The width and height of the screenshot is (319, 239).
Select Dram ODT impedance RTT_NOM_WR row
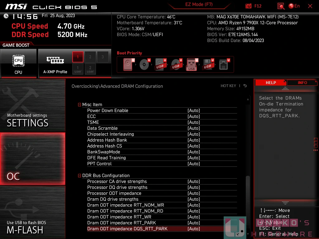(162, 205)
